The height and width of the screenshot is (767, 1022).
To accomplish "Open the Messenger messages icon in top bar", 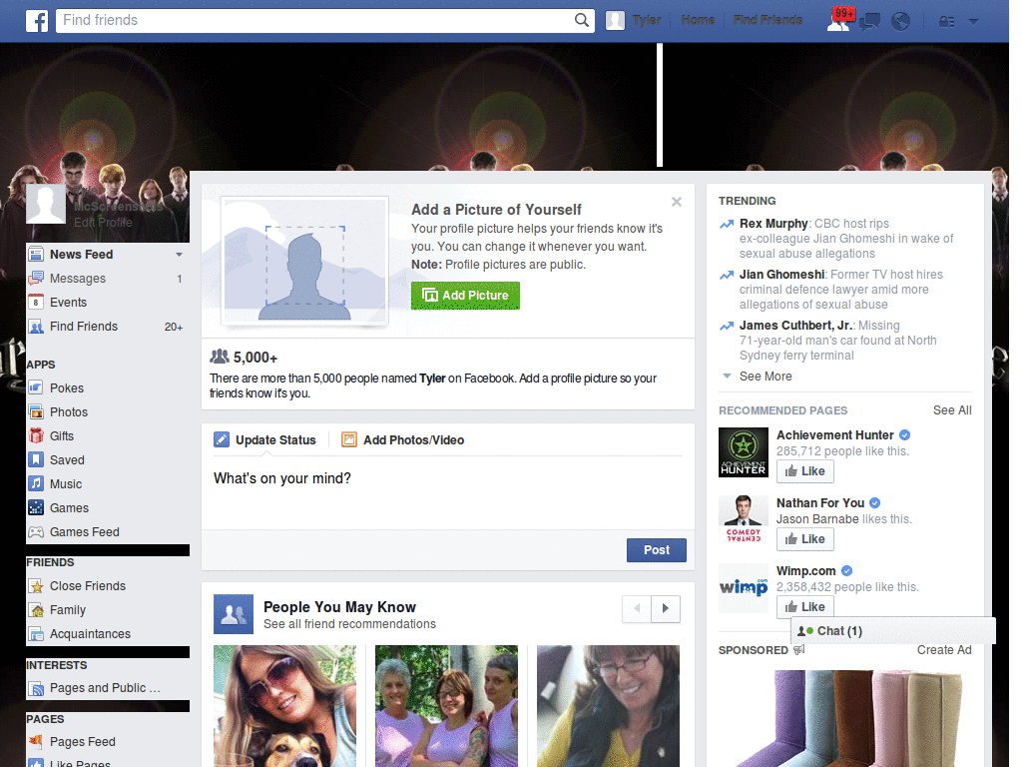I will [x=869, y=20].
